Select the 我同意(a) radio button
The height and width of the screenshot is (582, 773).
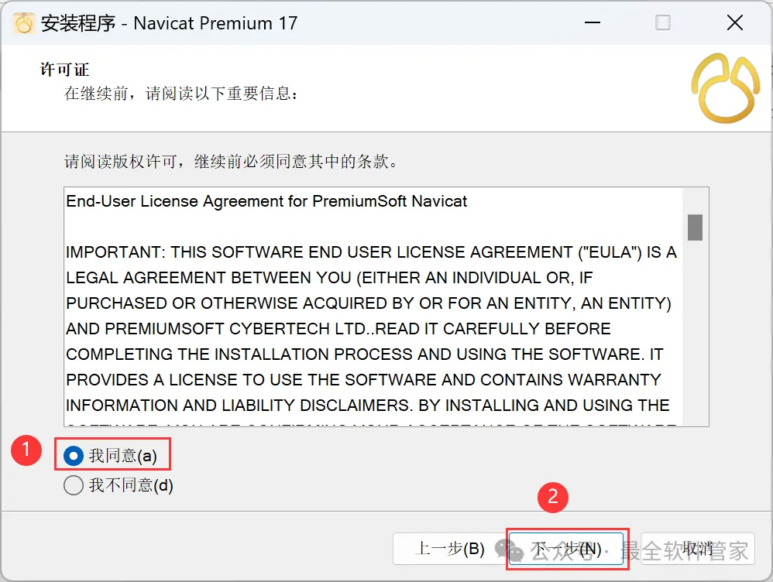tap(74, 455)
